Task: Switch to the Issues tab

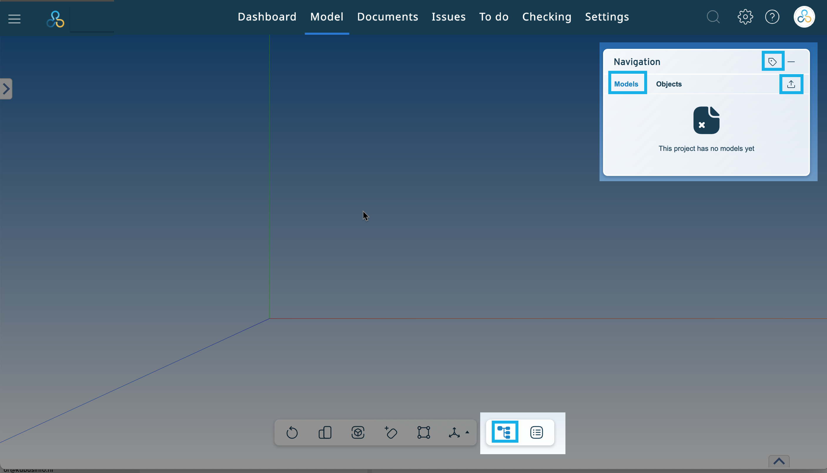Action: pos(448,16)
